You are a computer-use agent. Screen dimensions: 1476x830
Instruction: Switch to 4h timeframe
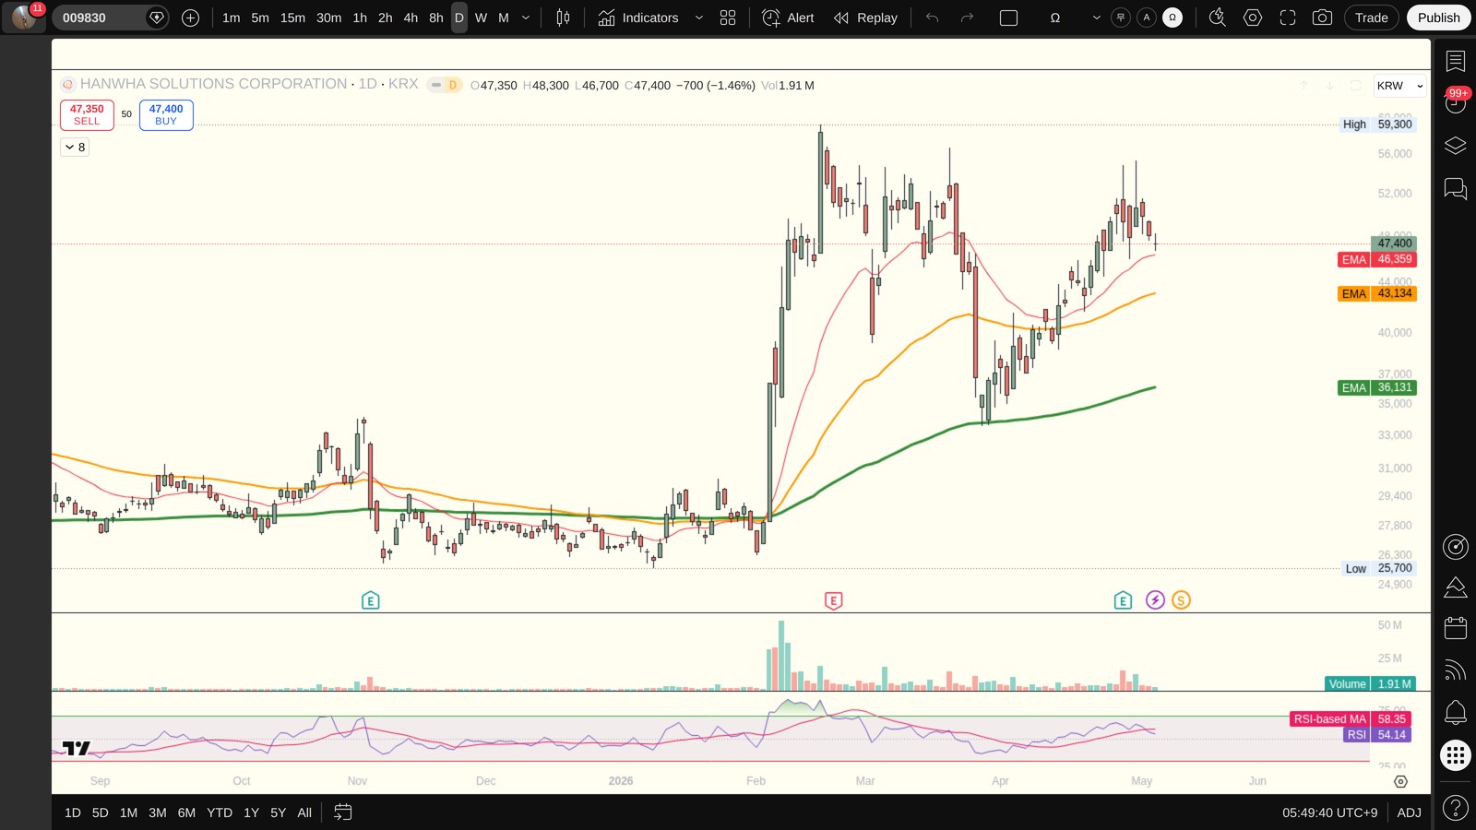tap(411, 18)
